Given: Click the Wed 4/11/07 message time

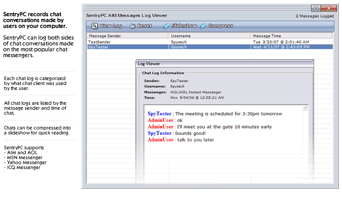Looking at the screenshot, I should [281, 47].
